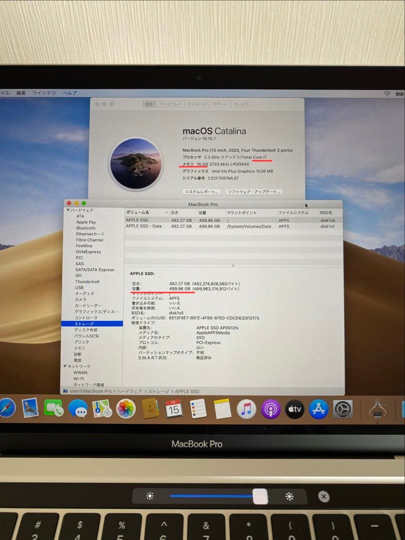Viewport: 405px width, 540px height.
Task: Collapse the ハードウェア section in the sidebar
Action: click(x=68, y=211)
